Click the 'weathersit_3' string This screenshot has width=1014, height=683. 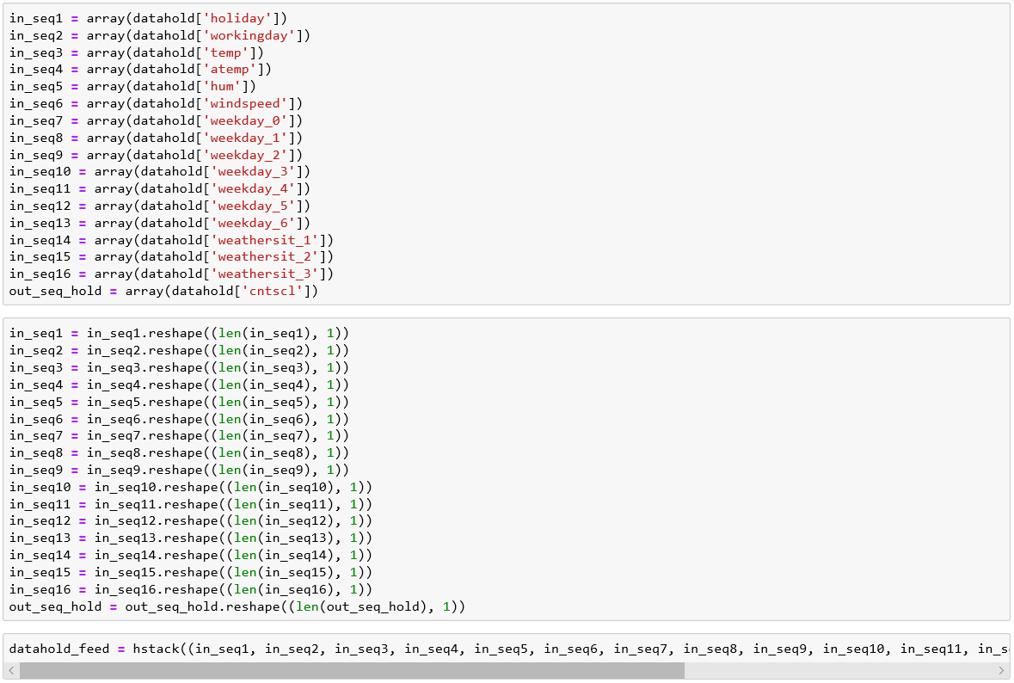pos(265,274)
